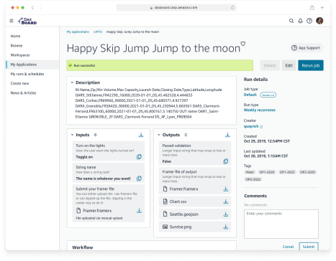This screenshot has height=261, width=336.
Task: Collapse the Outputs section
Action: 159,135
